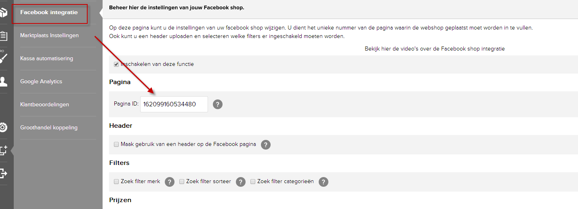
Task: Open the clipboard orders icon
Action: [x=3, y=36]
